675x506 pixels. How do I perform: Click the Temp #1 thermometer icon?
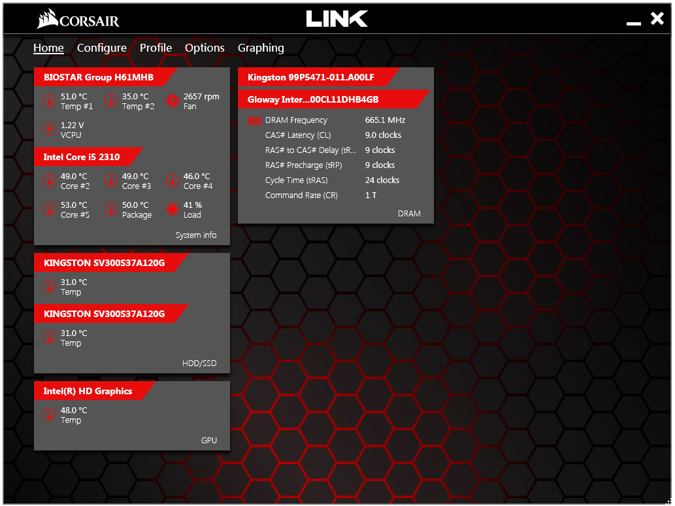(49, 101)
